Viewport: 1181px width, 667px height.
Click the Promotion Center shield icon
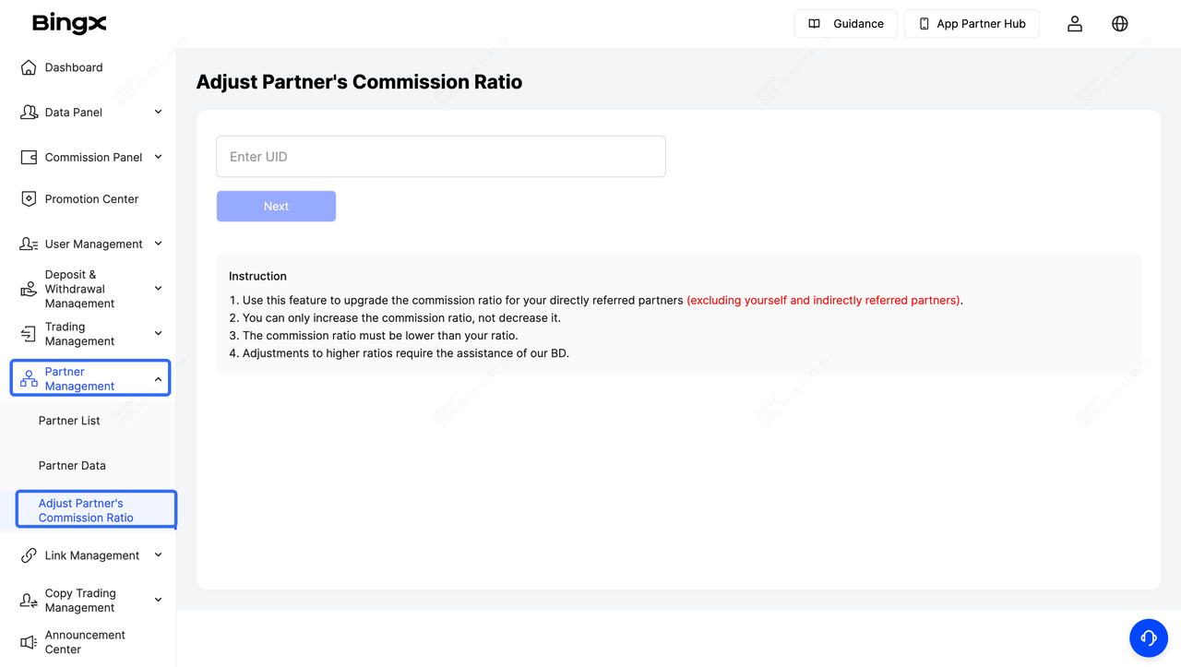[x=29, y=199]
